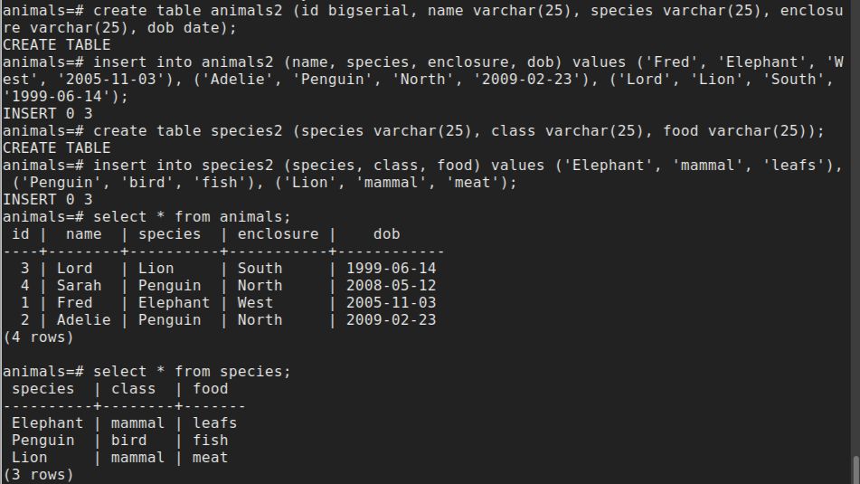This screenshot has width=860, height=484.
Task: Click Elephant in the species results table
Action: click(47, 423)
